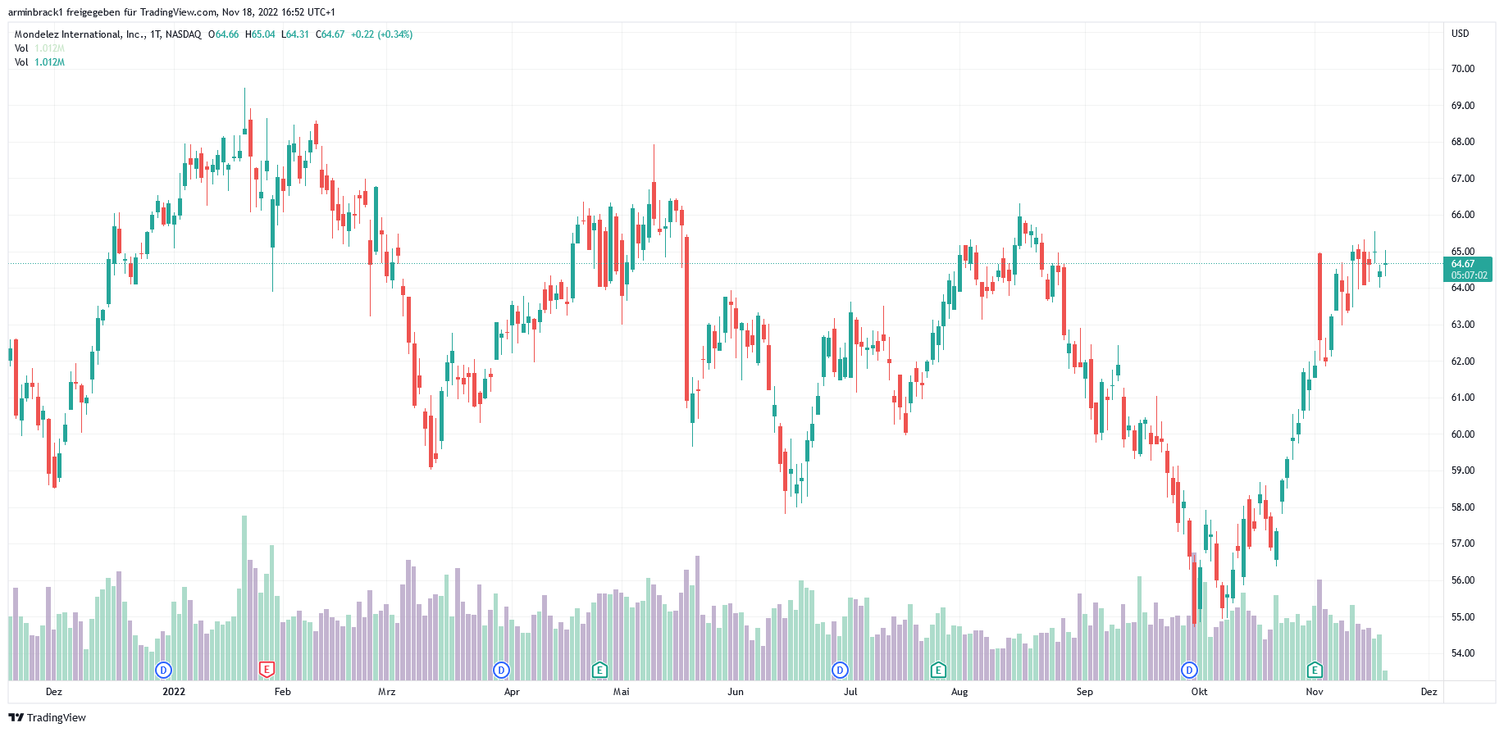This screenshot has width=1504, height=732.
Task: Click the dividend D marker before Apr
Action: (501, 670)
